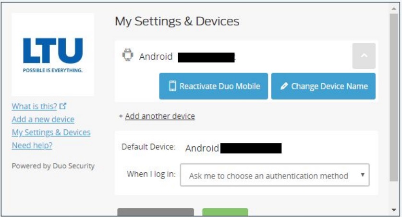Click Reactivate Duo Mobile button
The height and width of the screenshot is (217, 402).
click(213, 86)
